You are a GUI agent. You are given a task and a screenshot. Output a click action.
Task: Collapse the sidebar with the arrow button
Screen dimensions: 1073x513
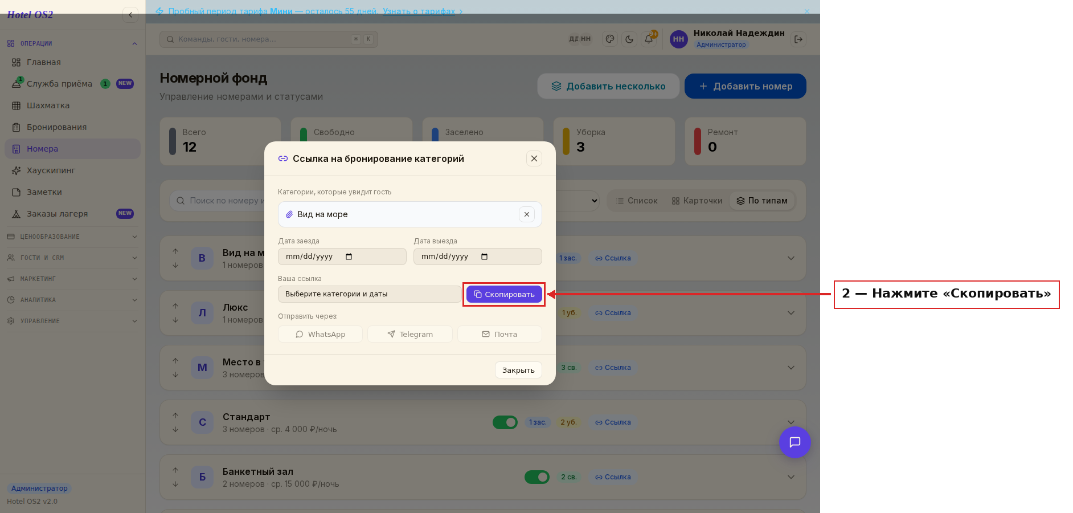[x=130, y=15]
